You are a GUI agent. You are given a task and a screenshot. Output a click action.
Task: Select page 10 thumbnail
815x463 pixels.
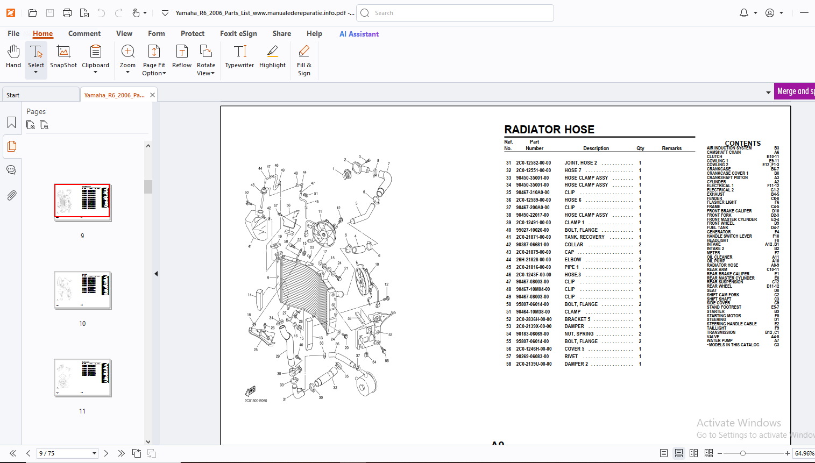tap(83, 290)
